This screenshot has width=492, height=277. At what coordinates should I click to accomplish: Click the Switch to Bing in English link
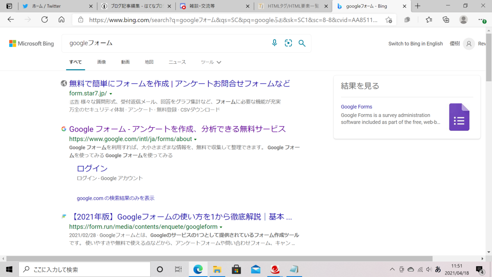(x=415, y=43)
